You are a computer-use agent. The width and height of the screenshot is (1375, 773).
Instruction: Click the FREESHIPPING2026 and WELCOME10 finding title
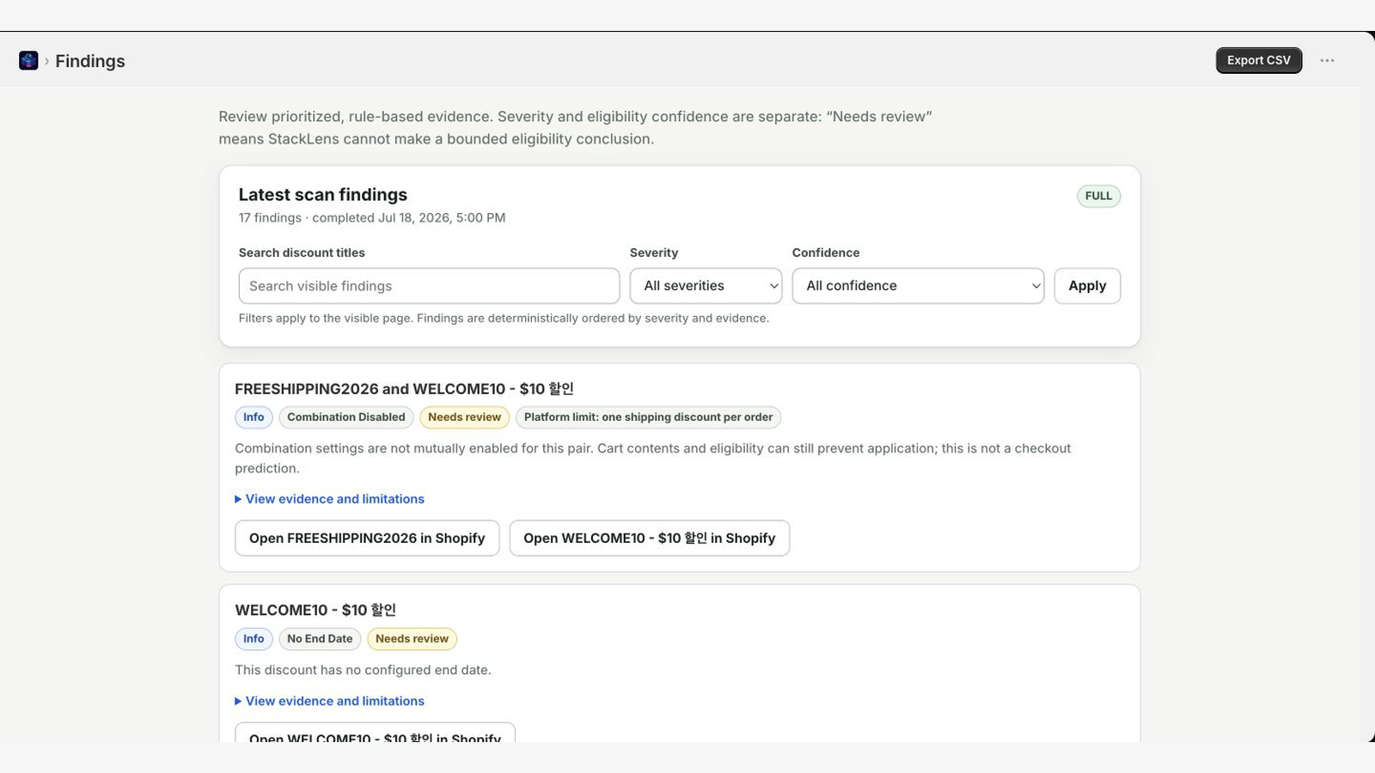tap(404, 389)
